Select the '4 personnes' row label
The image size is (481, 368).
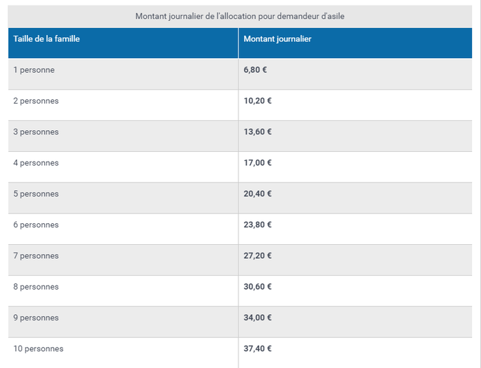(x=36, y=163)
